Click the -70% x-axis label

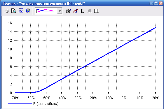click(15, 98)
